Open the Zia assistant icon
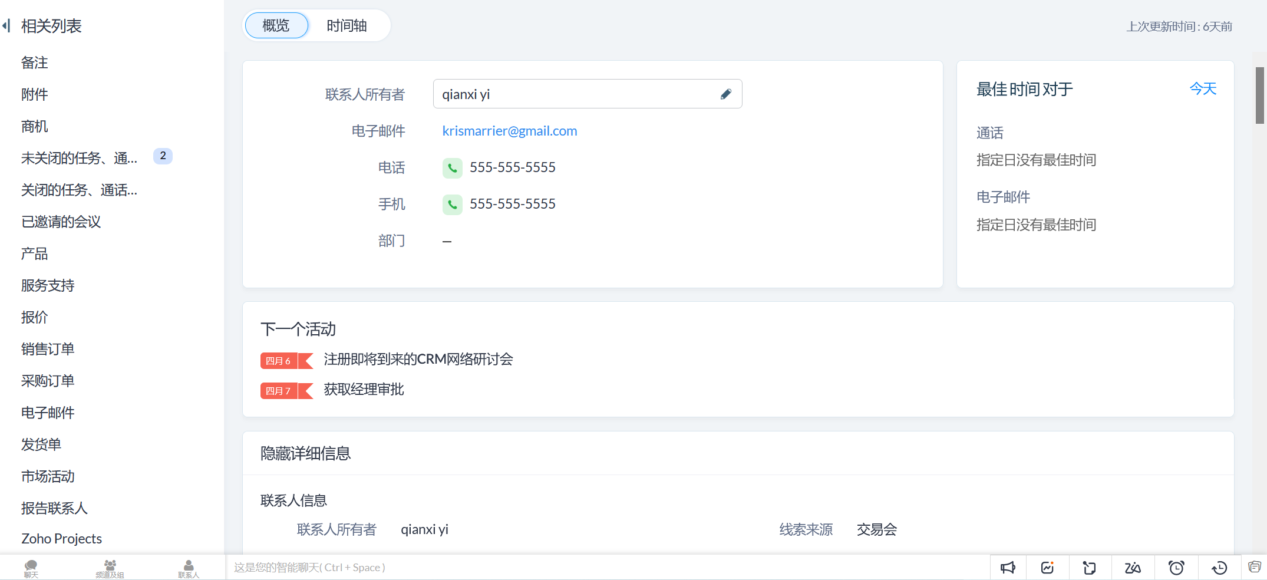The height and width of the screenshot is (580, 1267). [x=1132, y=568]
